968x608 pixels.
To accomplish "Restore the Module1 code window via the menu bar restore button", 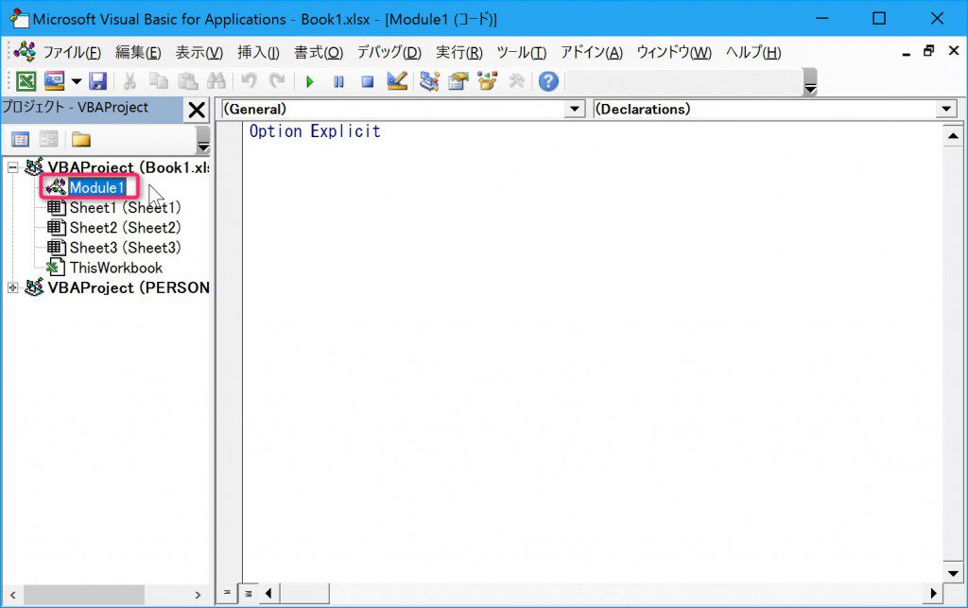I will click(929, 51).
